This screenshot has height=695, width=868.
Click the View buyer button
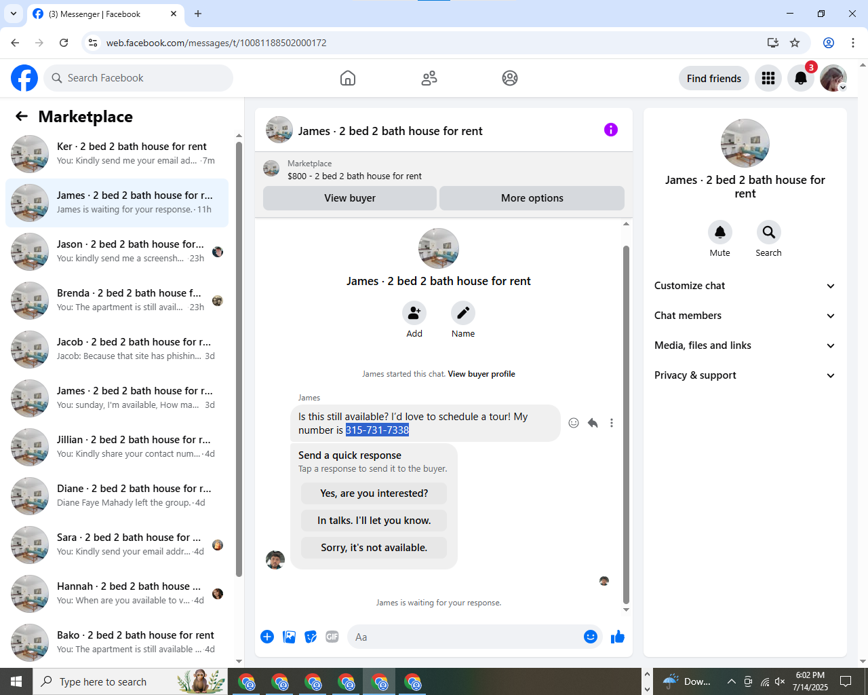[x=350, y=198]
